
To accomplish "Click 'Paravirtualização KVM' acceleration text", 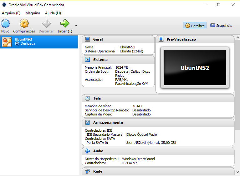I will pos(132,84).
